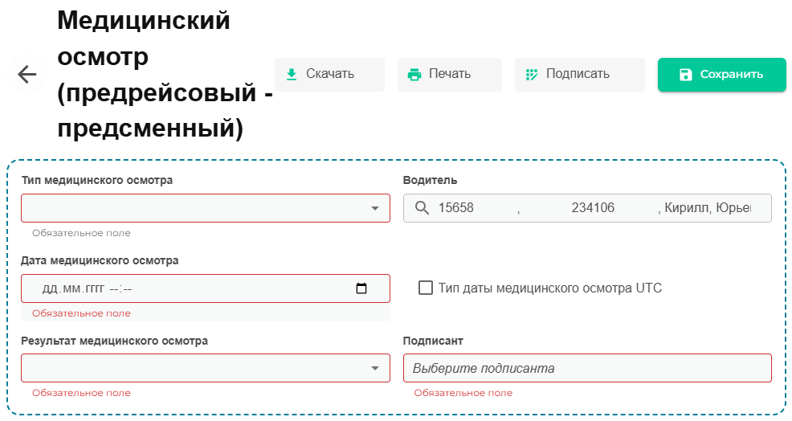Screen dimensions: 792x421
Task: Click the download arrow icon beside Скачать
Action: tap(292, 74)
